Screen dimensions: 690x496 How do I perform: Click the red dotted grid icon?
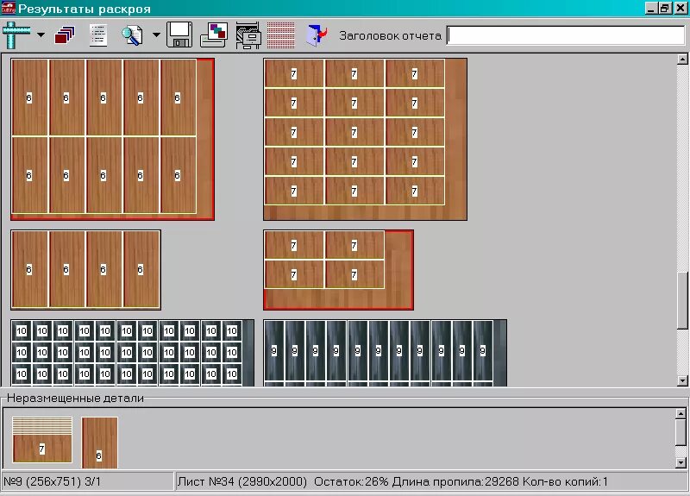tap(281, 35)
